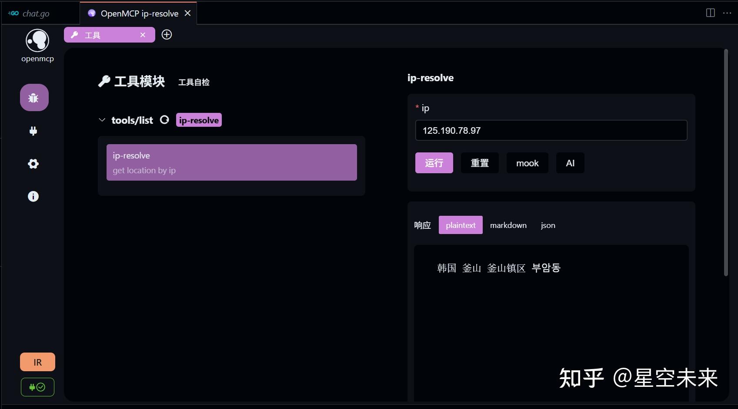
Task: Run the tool with the 运行 button
Action: click(x=434, y=163)
